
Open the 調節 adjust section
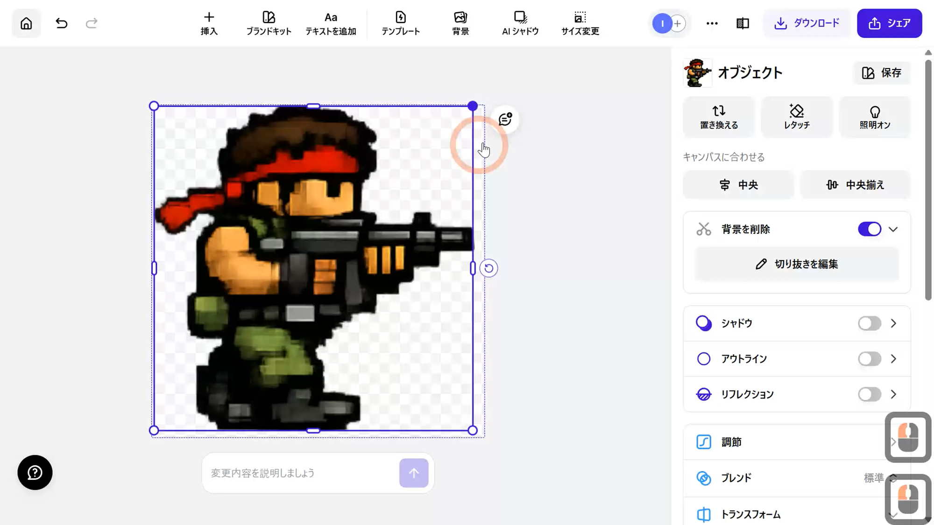click(797, 442)
